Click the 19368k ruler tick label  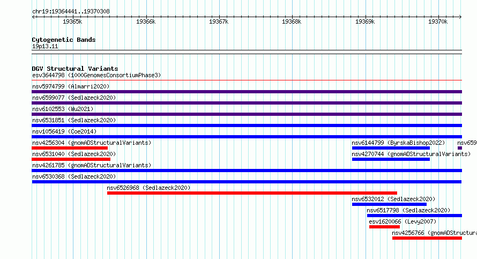click(292, 21)
